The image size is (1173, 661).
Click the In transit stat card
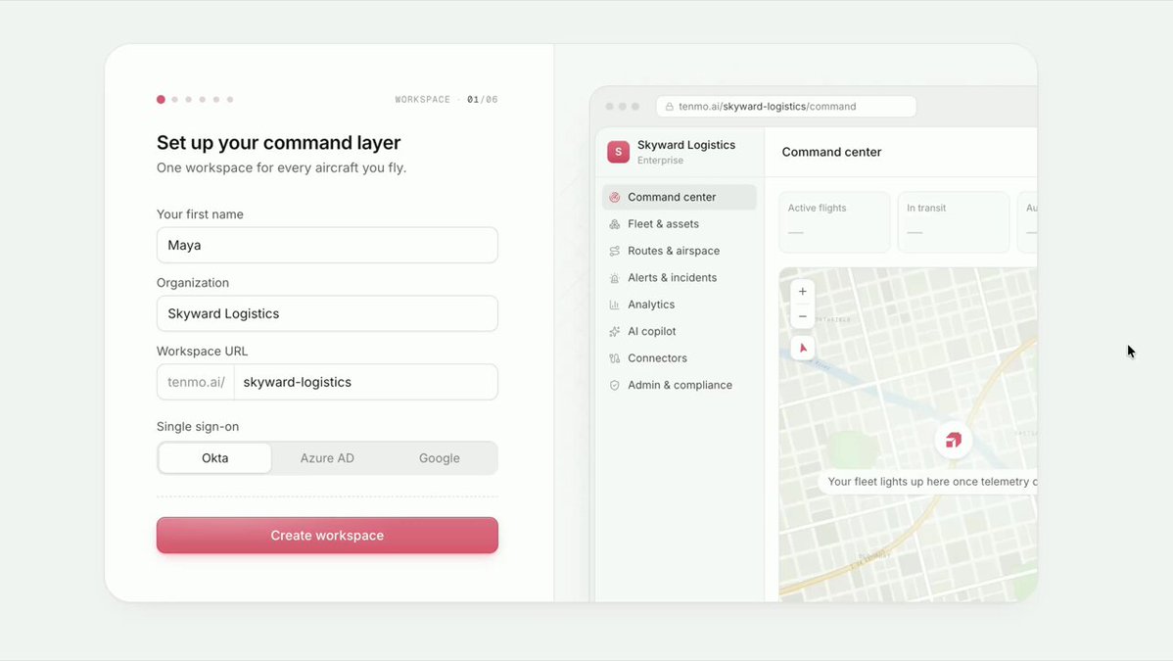953,222
